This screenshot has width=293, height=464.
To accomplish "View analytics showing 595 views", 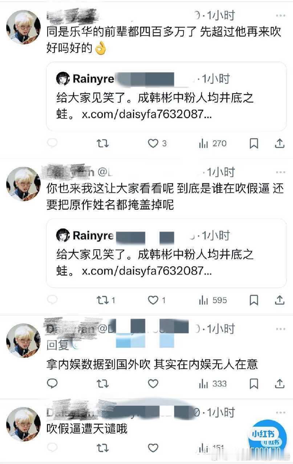I will (213, 300).
